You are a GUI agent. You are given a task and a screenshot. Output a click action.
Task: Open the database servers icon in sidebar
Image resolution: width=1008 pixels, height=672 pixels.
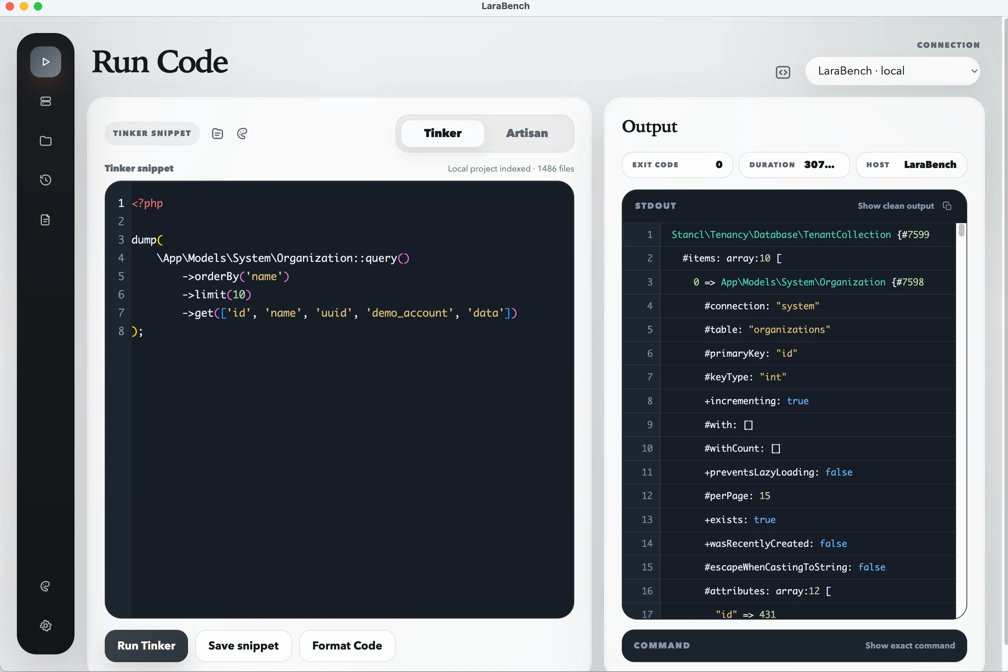click(45, 101)
